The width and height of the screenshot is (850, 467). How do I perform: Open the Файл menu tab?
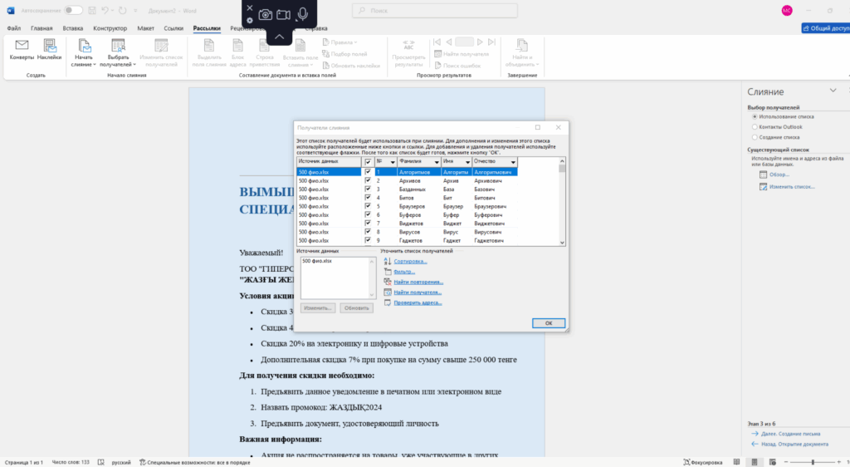point(13,28)
